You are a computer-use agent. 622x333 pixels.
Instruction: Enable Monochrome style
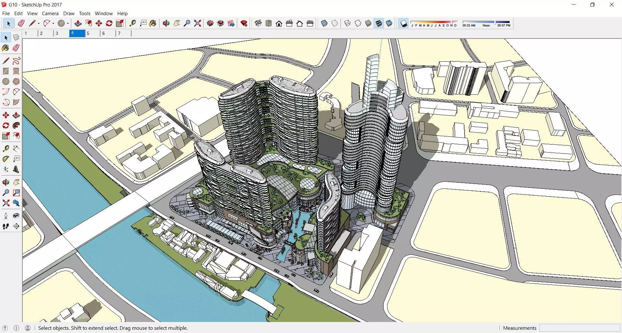(389, 23)
